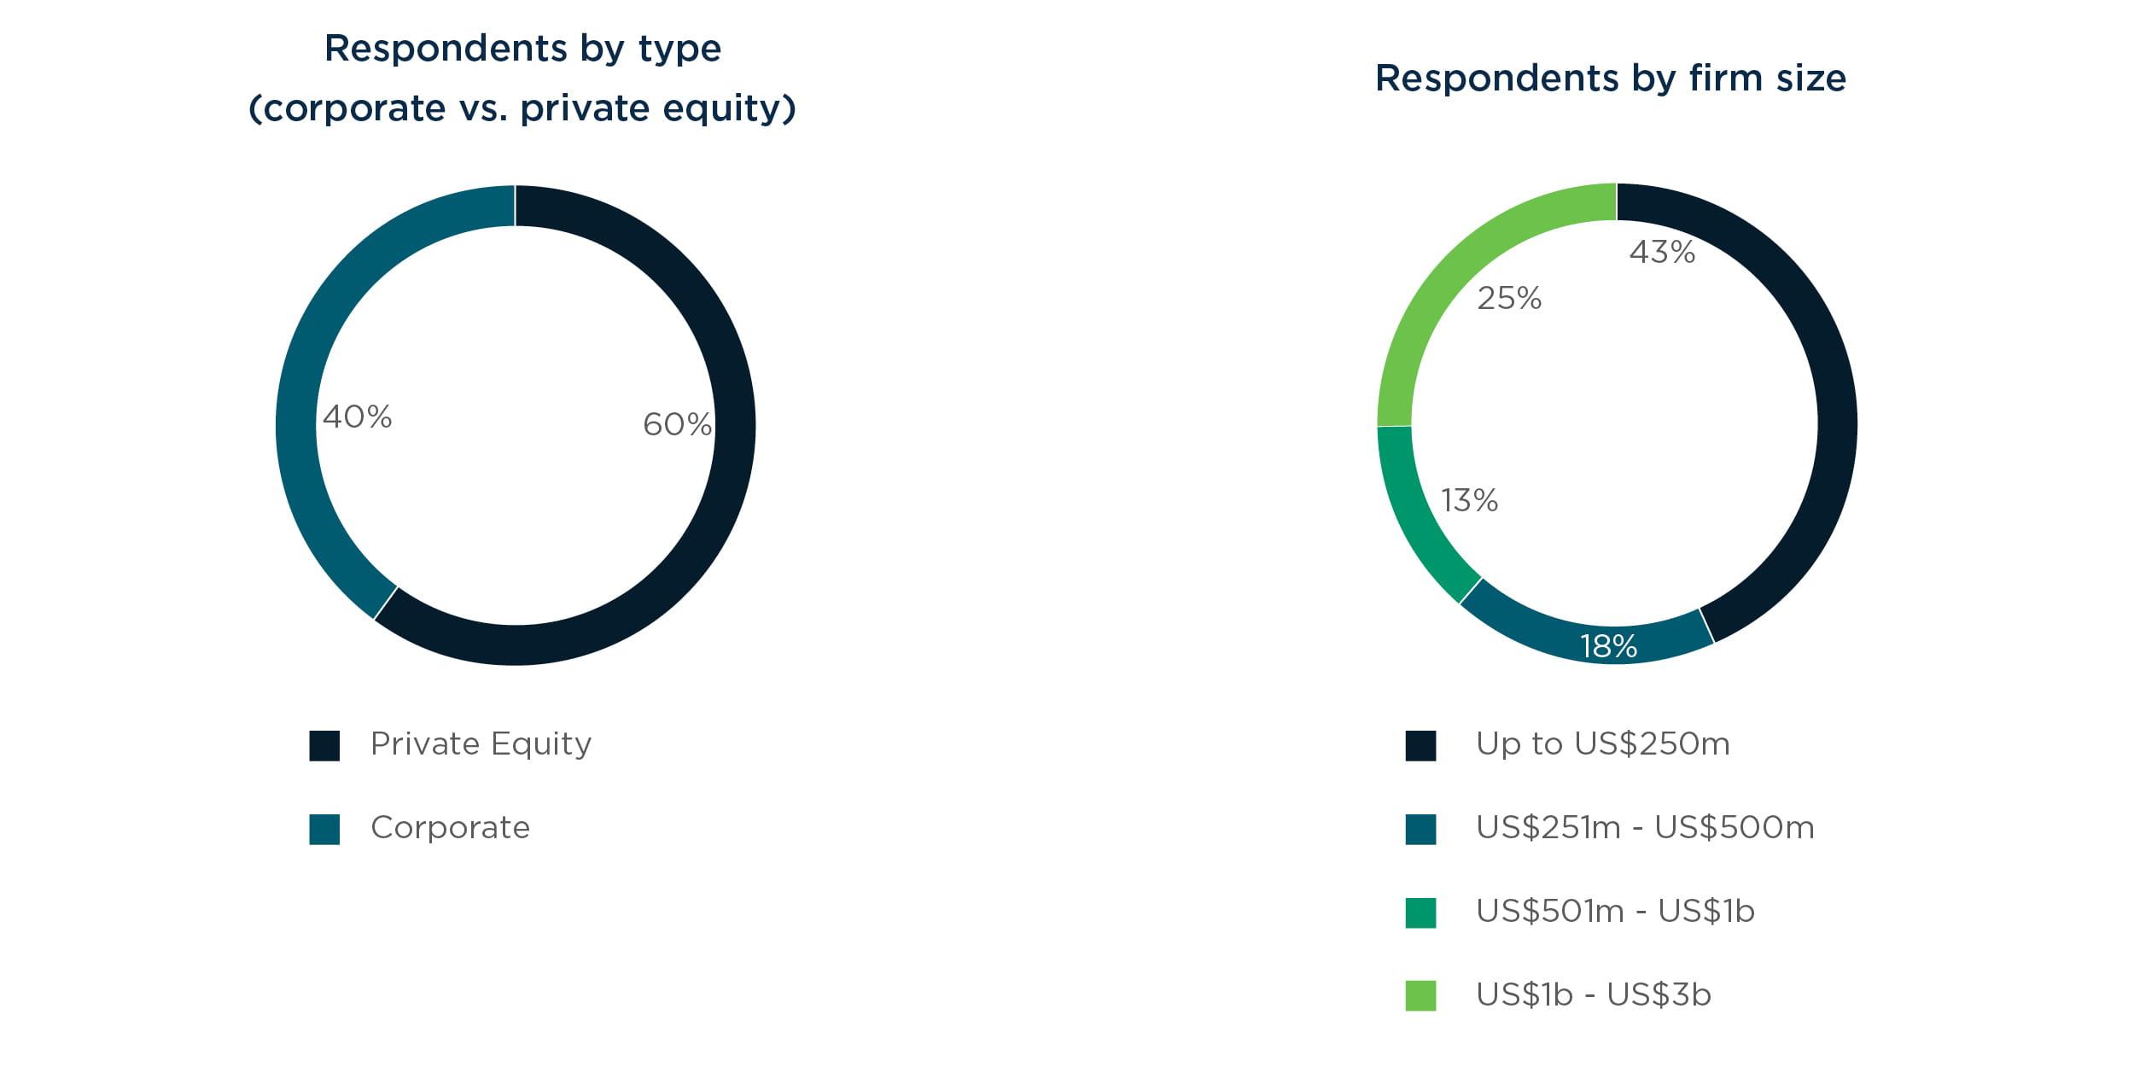
Task: Select the US$251m - US$500m legend swatch
Action: pyautogui.click(x=1420, y=829)
